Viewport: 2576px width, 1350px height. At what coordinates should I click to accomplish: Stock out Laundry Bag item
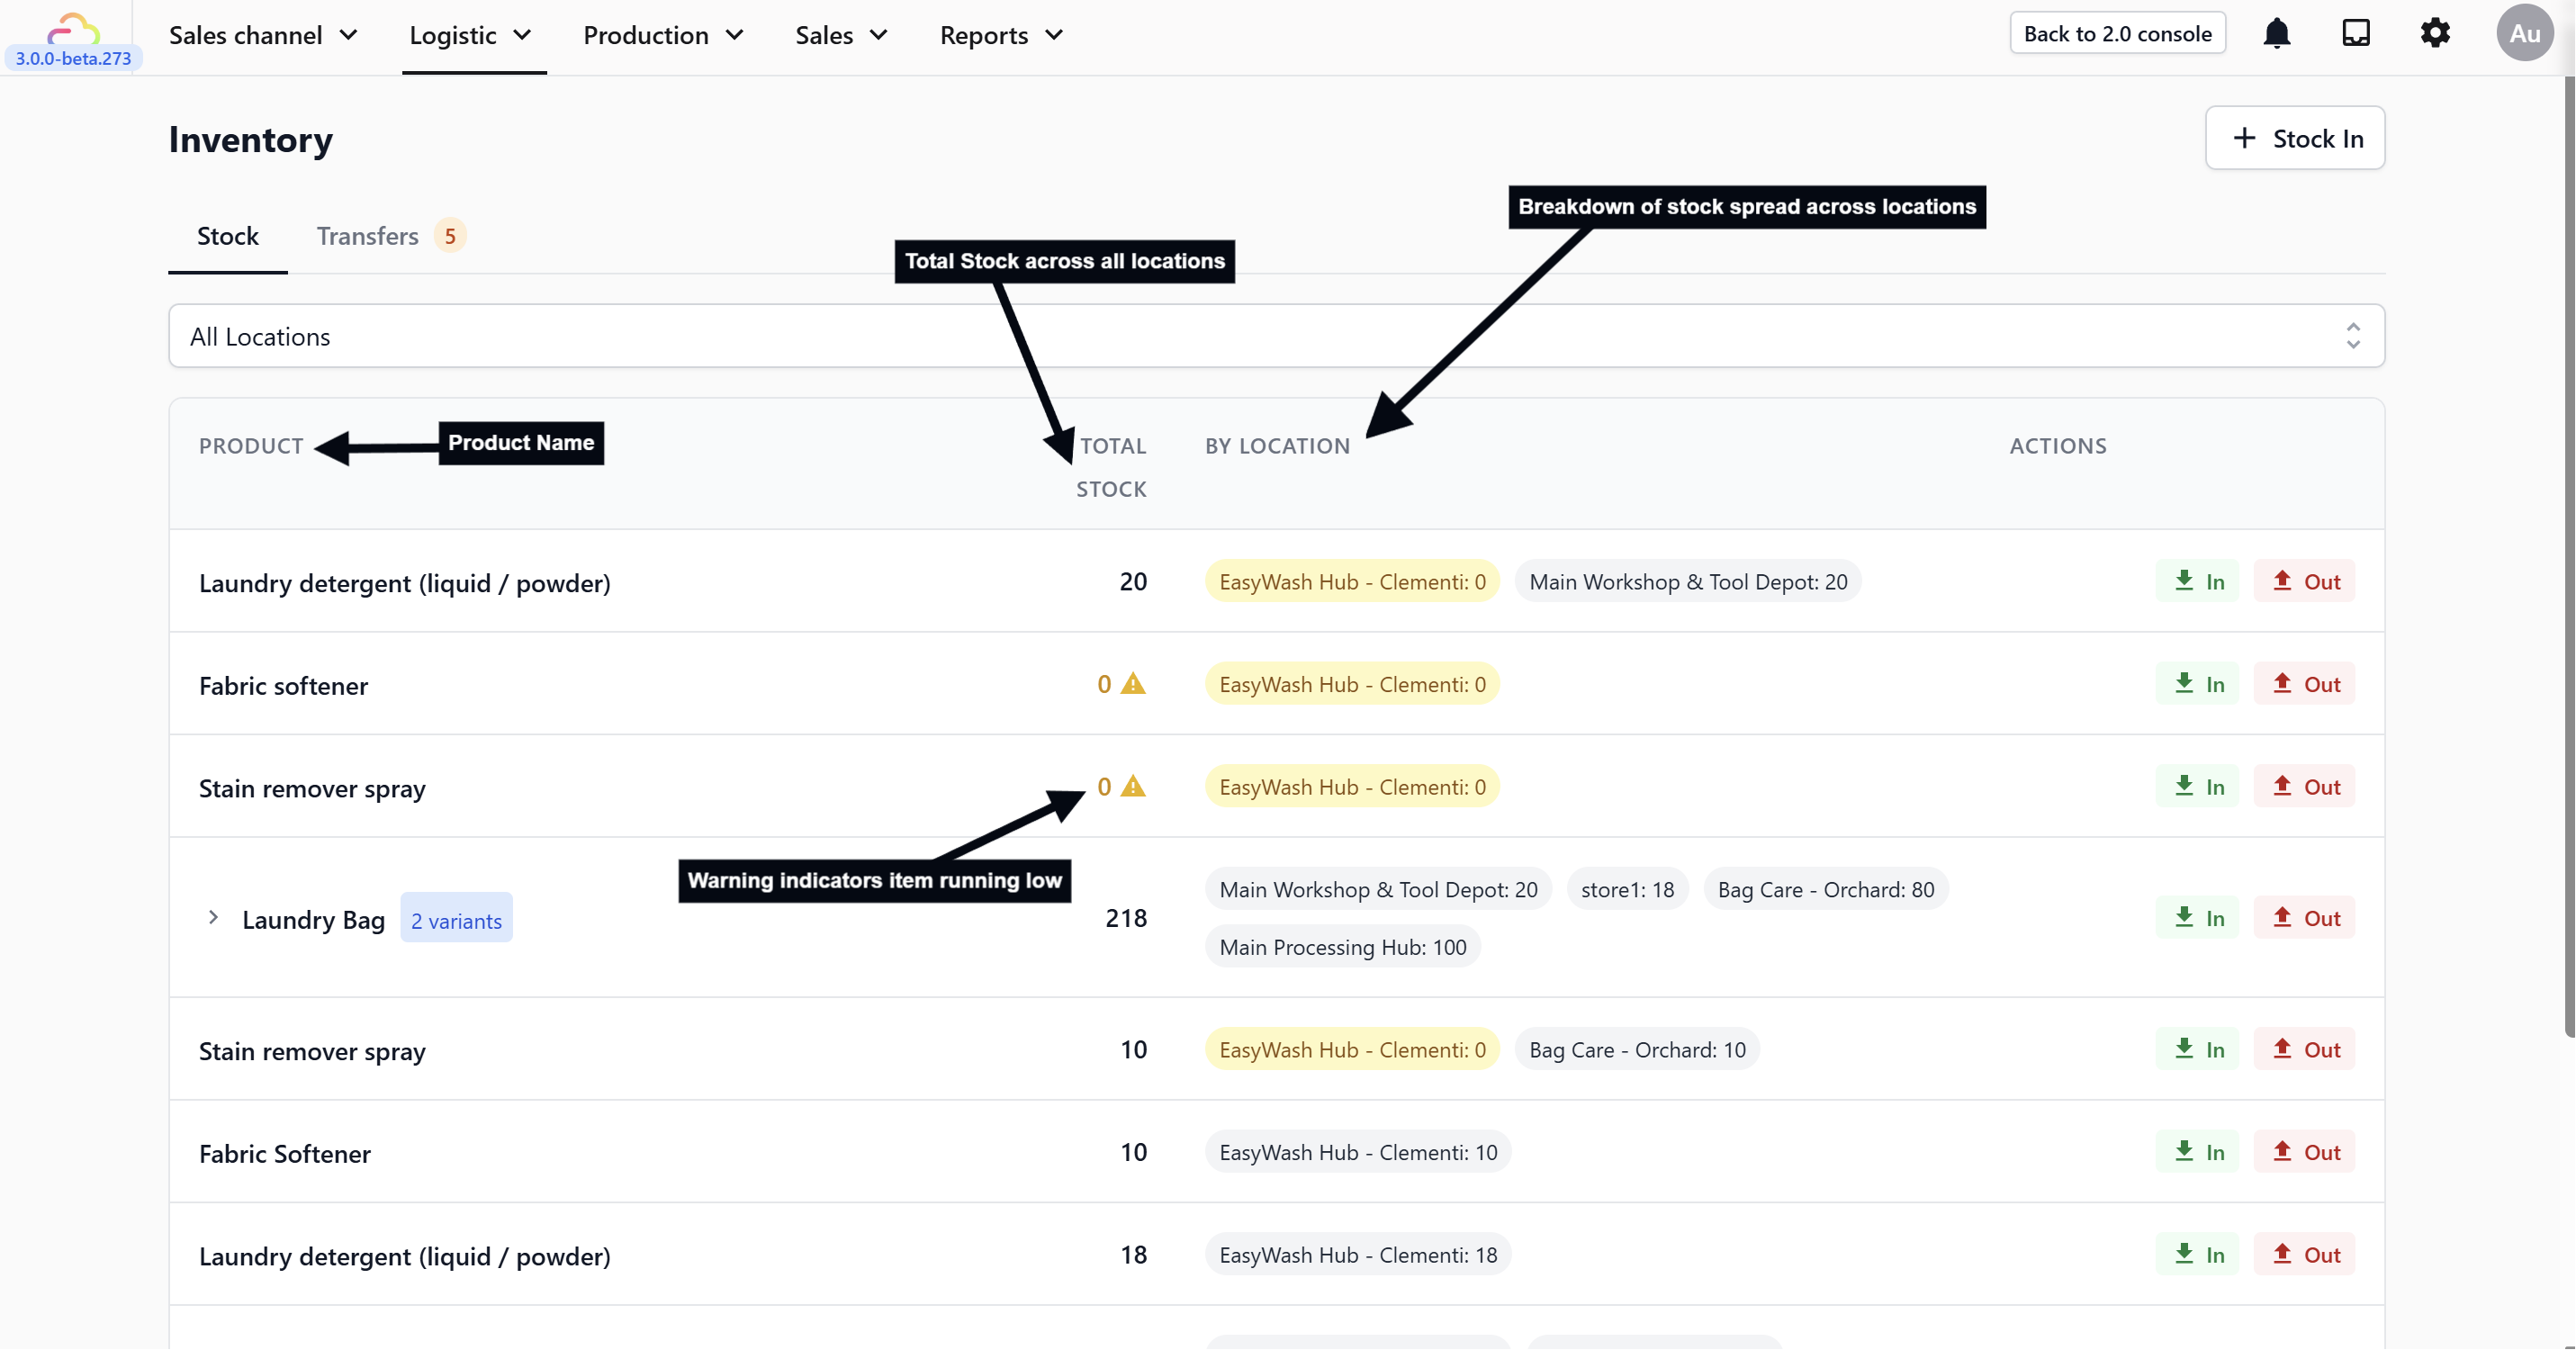tap(2305, 918)
